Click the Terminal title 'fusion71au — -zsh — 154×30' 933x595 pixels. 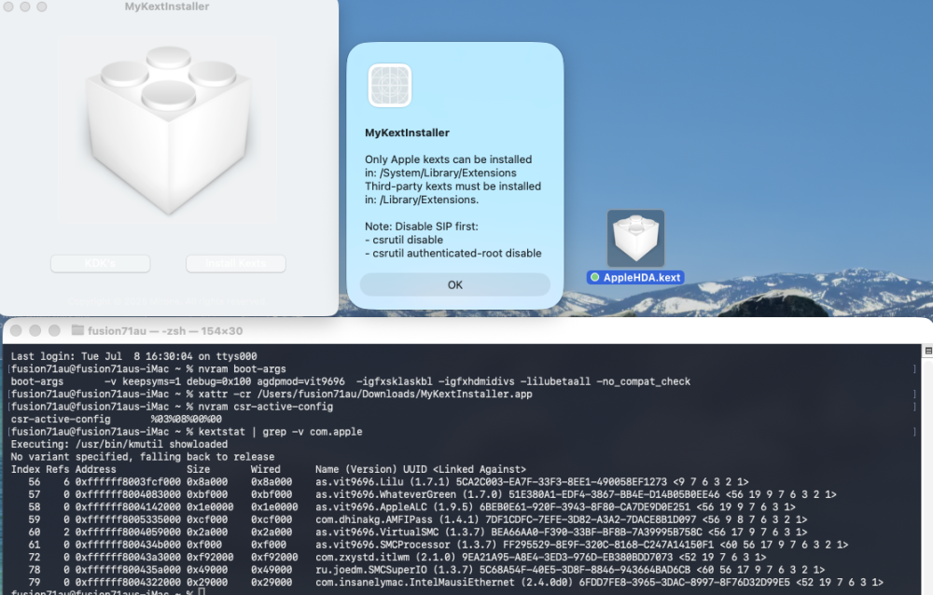tap(165, 331)
